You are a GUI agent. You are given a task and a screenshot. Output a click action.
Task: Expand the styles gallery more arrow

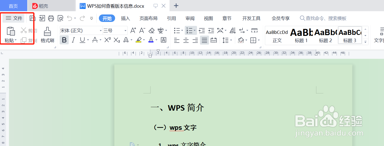tap(366, 42)
